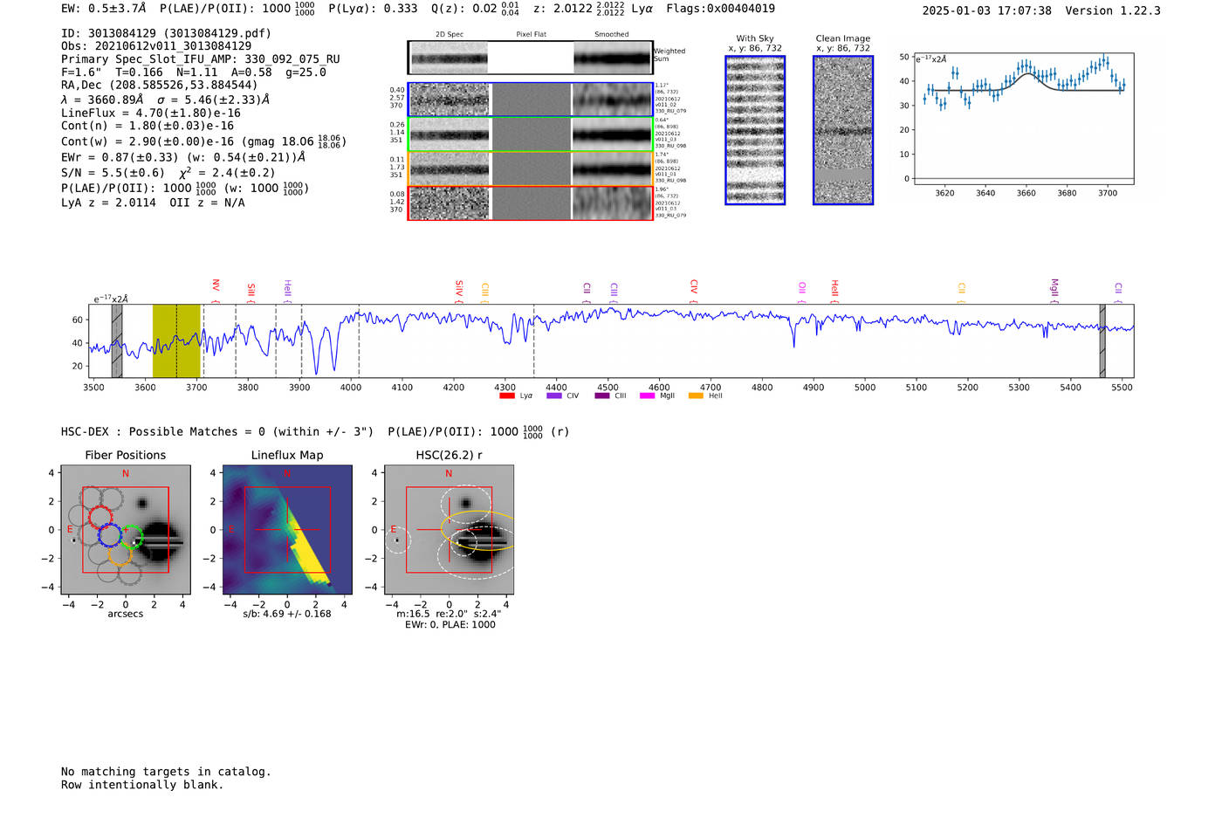Image resolution: width=1222 pixels, height=832 pixels.
Task: Click the green fiber circle in Fiber Positions
Action: click(x=131, y=537)
